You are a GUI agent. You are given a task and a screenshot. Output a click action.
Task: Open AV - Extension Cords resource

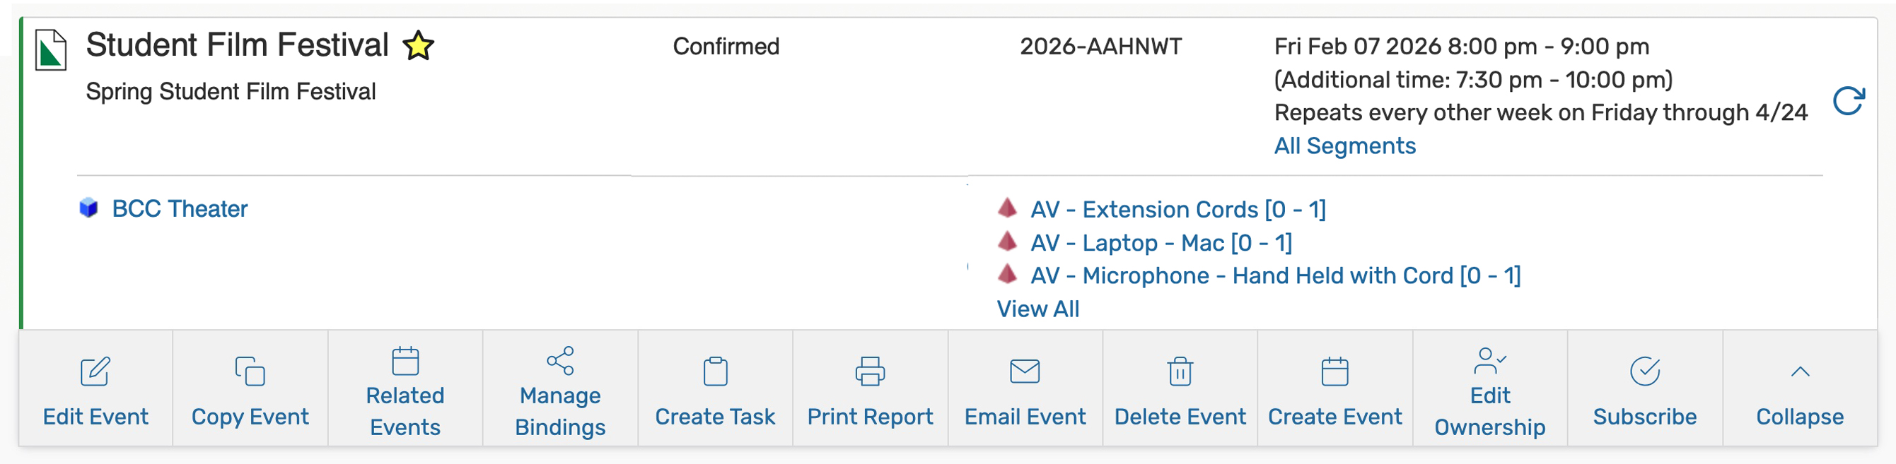click(1177, 210)
